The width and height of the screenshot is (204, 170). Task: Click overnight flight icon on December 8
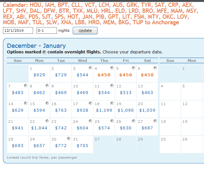pos(47,85)
